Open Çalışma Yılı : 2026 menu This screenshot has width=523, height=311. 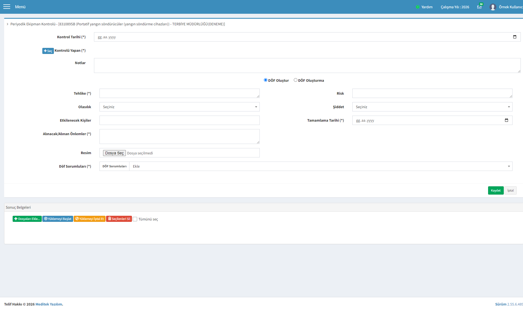[x=455, y=7]
